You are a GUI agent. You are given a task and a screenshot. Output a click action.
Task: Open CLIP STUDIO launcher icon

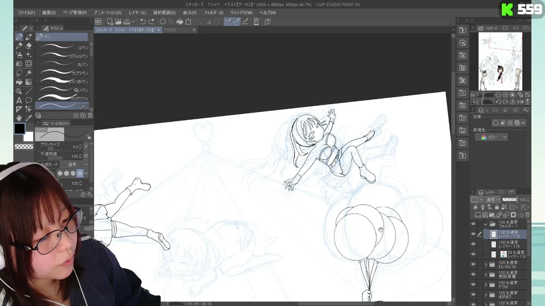pos(98,22)
